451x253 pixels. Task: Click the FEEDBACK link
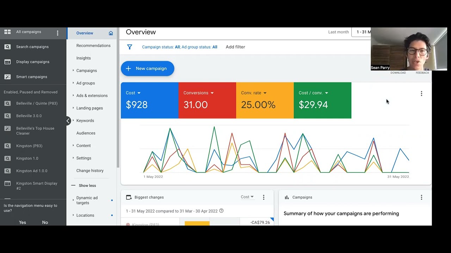(x=422, y=73)
